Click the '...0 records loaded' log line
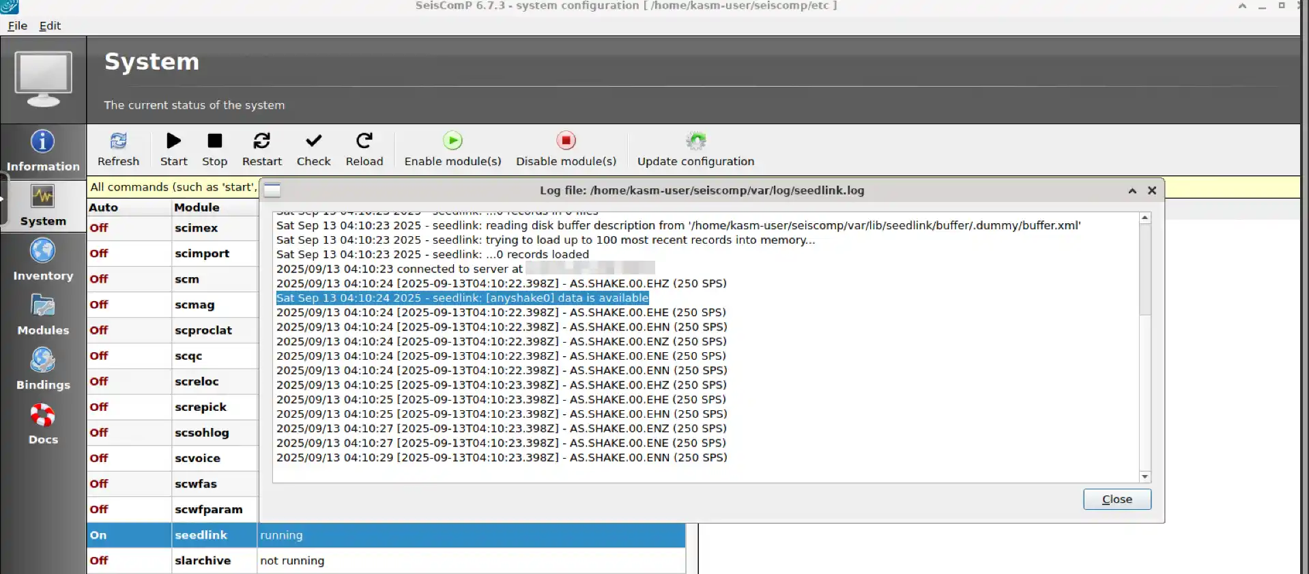The width and height of the screenshot is (1309, 574). (x=432, y=255)
